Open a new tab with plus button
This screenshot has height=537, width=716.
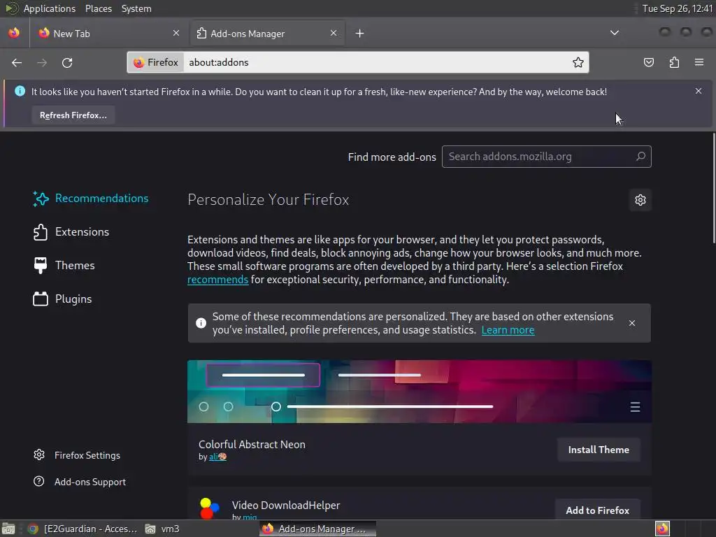tap(360, 34)
